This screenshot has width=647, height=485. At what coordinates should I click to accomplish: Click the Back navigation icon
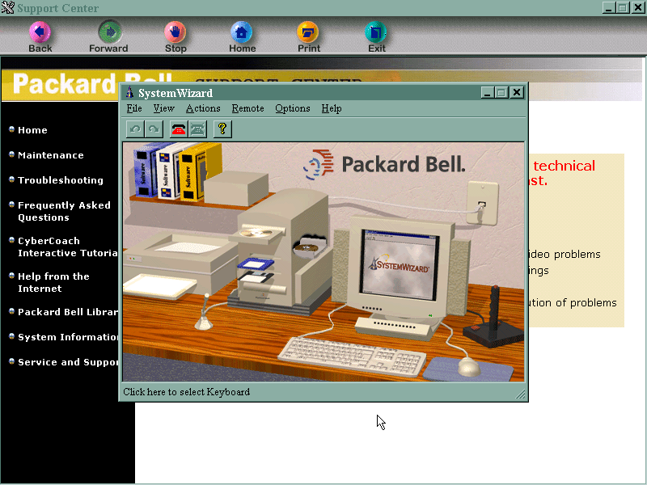pyautogui.click(x=40, y=32)
